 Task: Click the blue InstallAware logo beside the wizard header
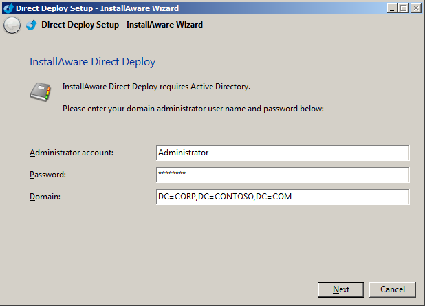(x=32, y=25)
